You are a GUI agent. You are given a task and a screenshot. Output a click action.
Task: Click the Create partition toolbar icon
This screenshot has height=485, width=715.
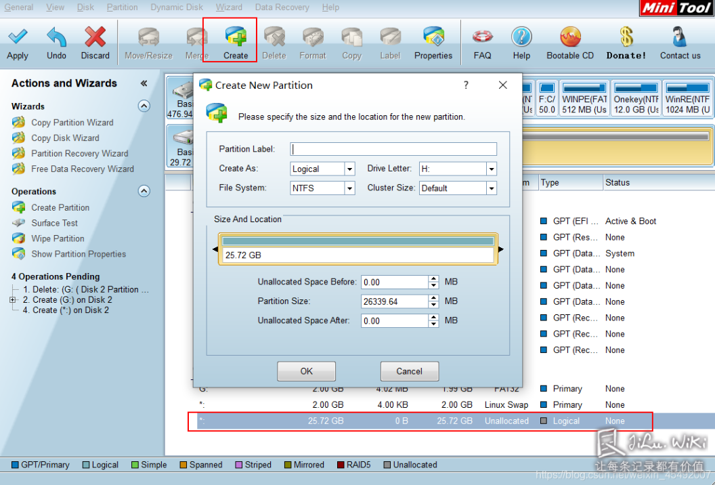(236, 37)
